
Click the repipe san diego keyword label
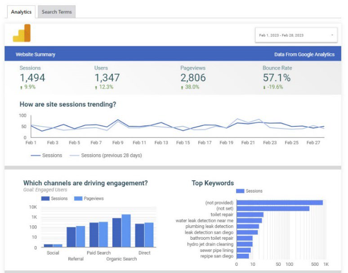[217, 256]
